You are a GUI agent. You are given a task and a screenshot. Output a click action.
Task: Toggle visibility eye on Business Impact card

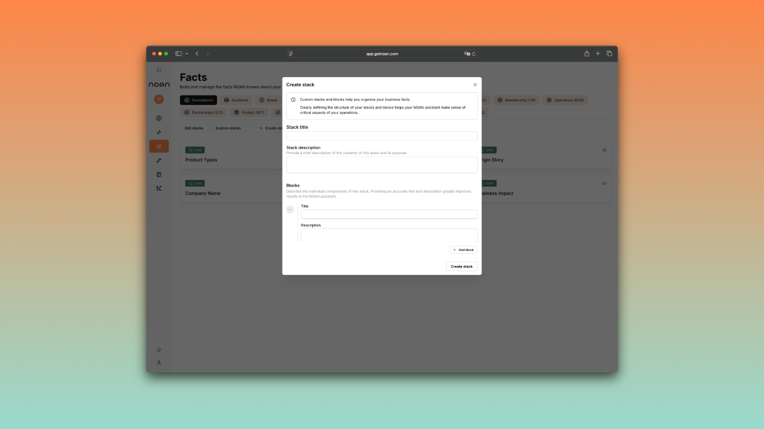(604, 183)
